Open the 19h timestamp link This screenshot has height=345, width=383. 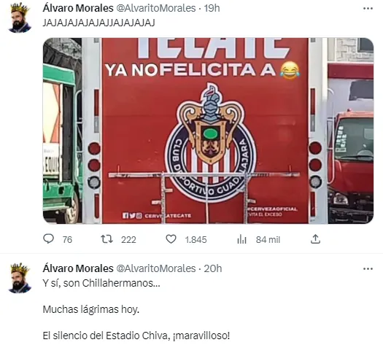pos(212,8)
